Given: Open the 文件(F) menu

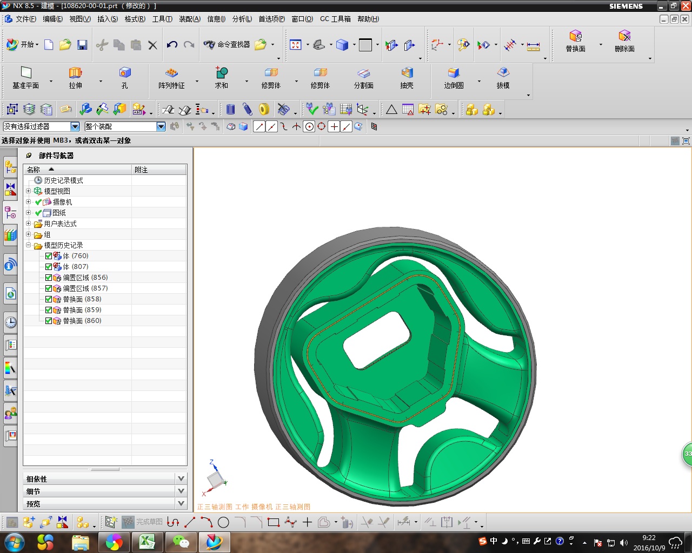Looking at the screenshot, I should pos(25,19).
